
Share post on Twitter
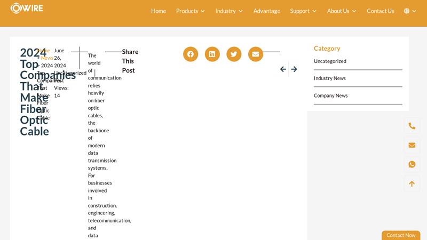(234, 54)
